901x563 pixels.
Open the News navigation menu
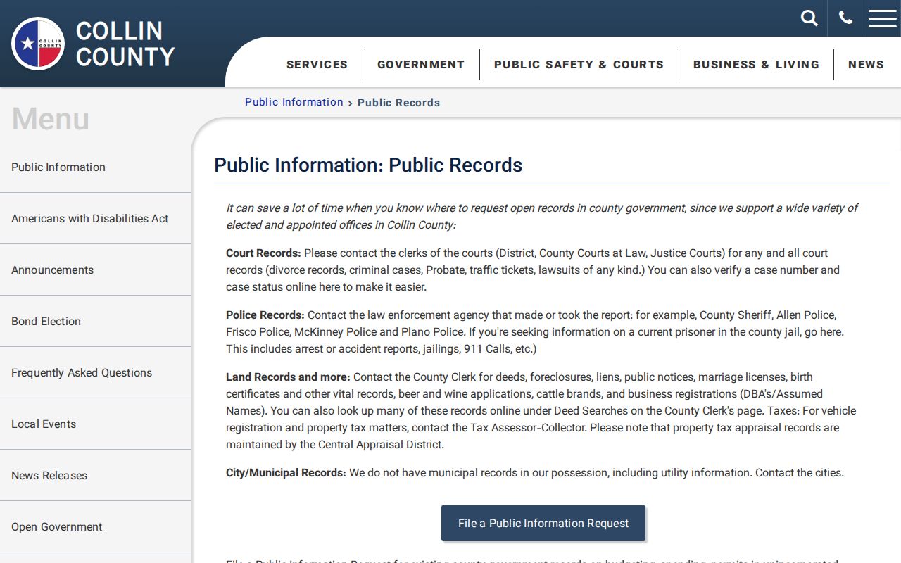coord(866,64)
